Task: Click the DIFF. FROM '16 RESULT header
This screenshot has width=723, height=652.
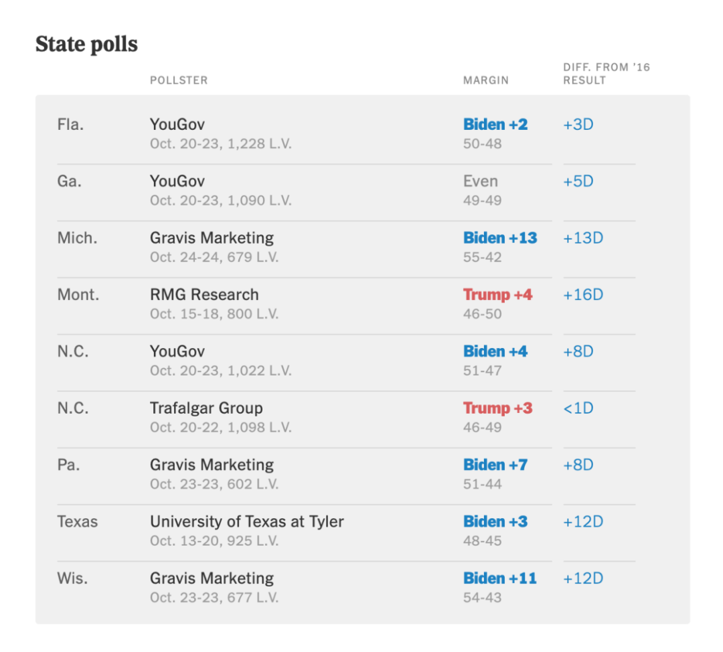Action: point(607,74)
